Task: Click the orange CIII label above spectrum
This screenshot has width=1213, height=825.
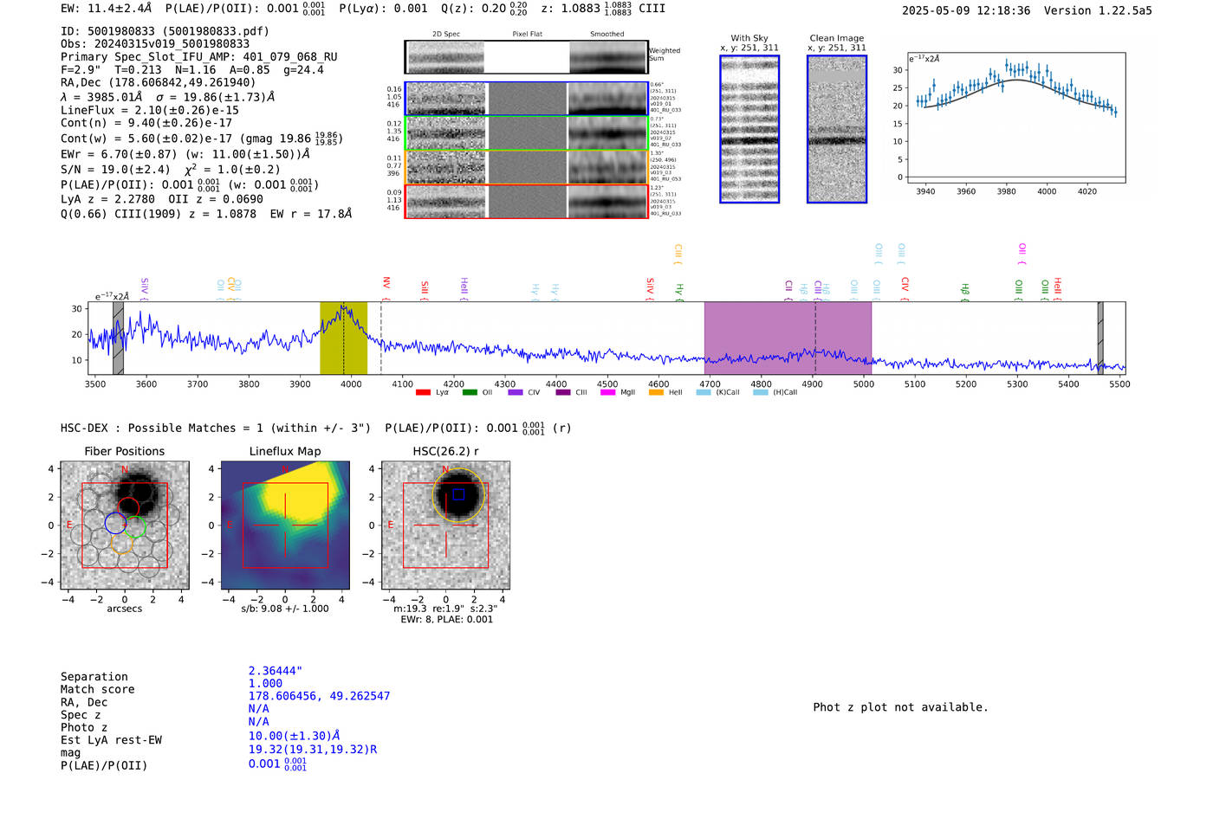Action: (x=678, y=254)
